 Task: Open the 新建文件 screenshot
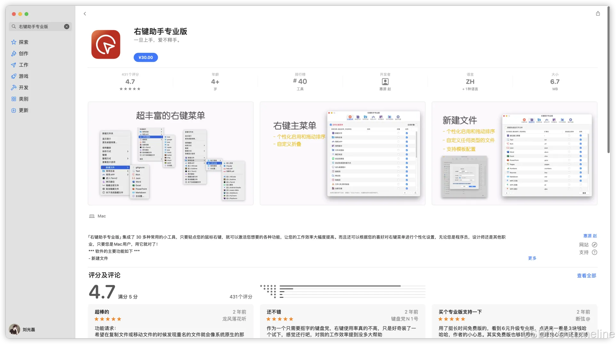(x=514, y=153)
